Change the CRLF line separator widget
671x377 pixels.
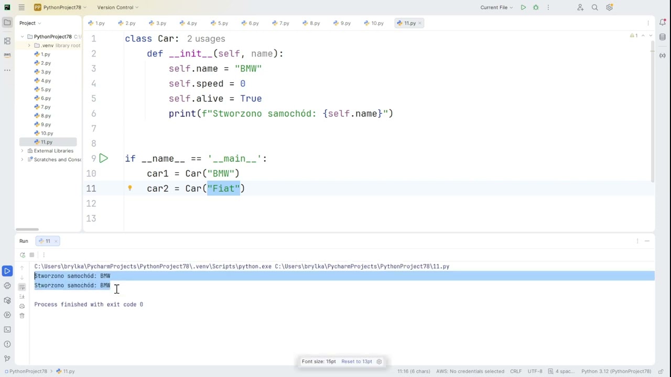pos(515,371)
